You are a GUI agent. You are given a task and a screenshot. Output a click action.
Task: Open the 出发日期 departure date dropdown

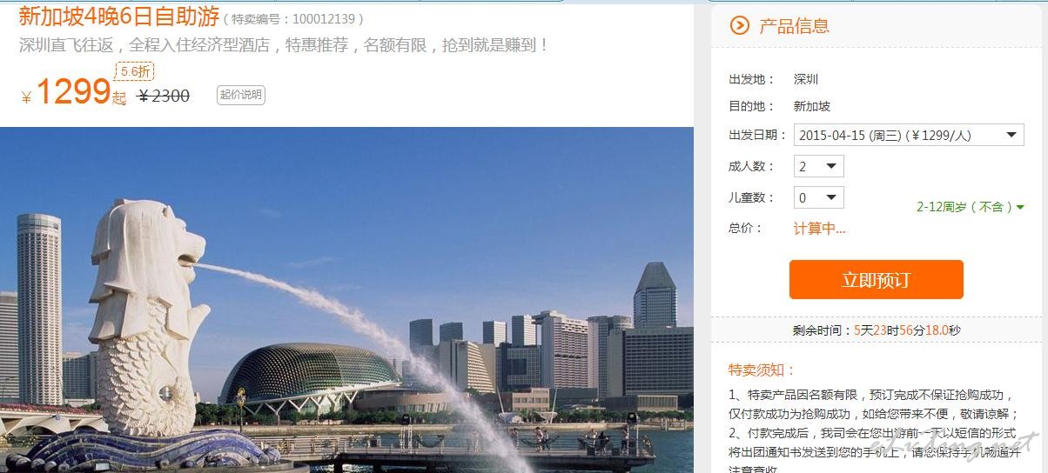point(909,135)
